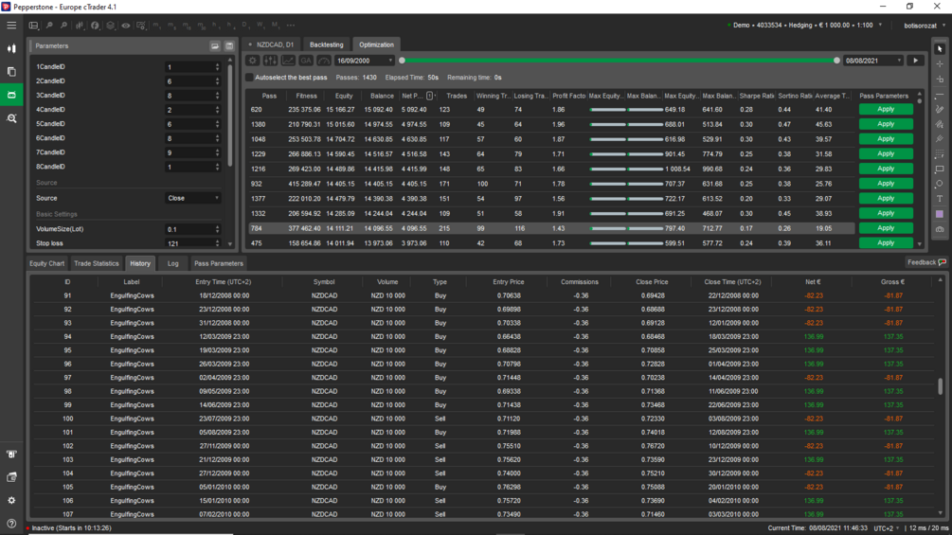This screenshot has height=535, width=952.
Task: Open the Analyze section in the sidebar
Action: coord(11,118)
